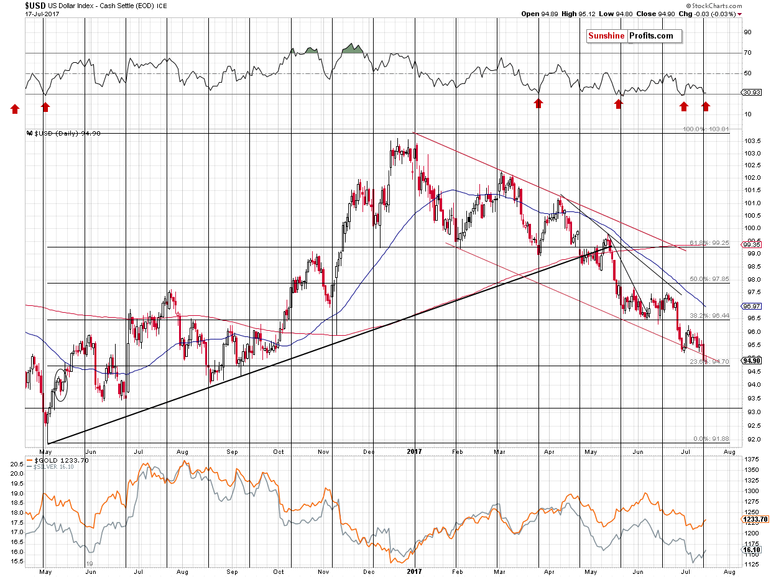Click the 0.0%: 91.88 Fibonacci label
Image resolution: width=771 pixels, height=577 pixels.
[710, 438]
